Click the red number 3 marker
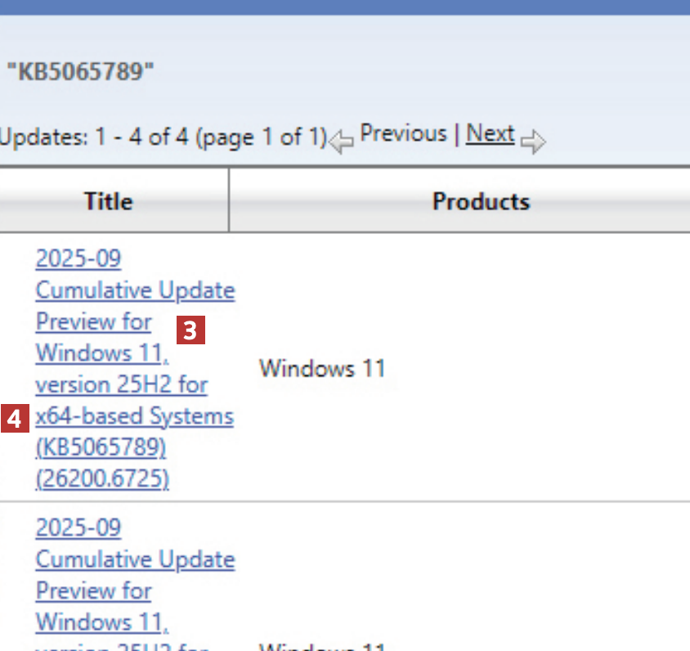The image size is (690, 651). [x=190, y=330]
